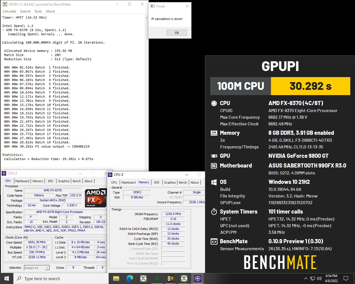
Task: Click the Multiplier value x 29.0 (7 - 29)
Action: (37, 247)
